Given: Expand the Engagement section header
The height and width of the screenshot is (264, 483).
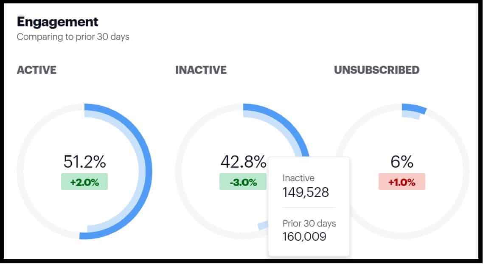Looking at the screenshot, I should 57,21.
